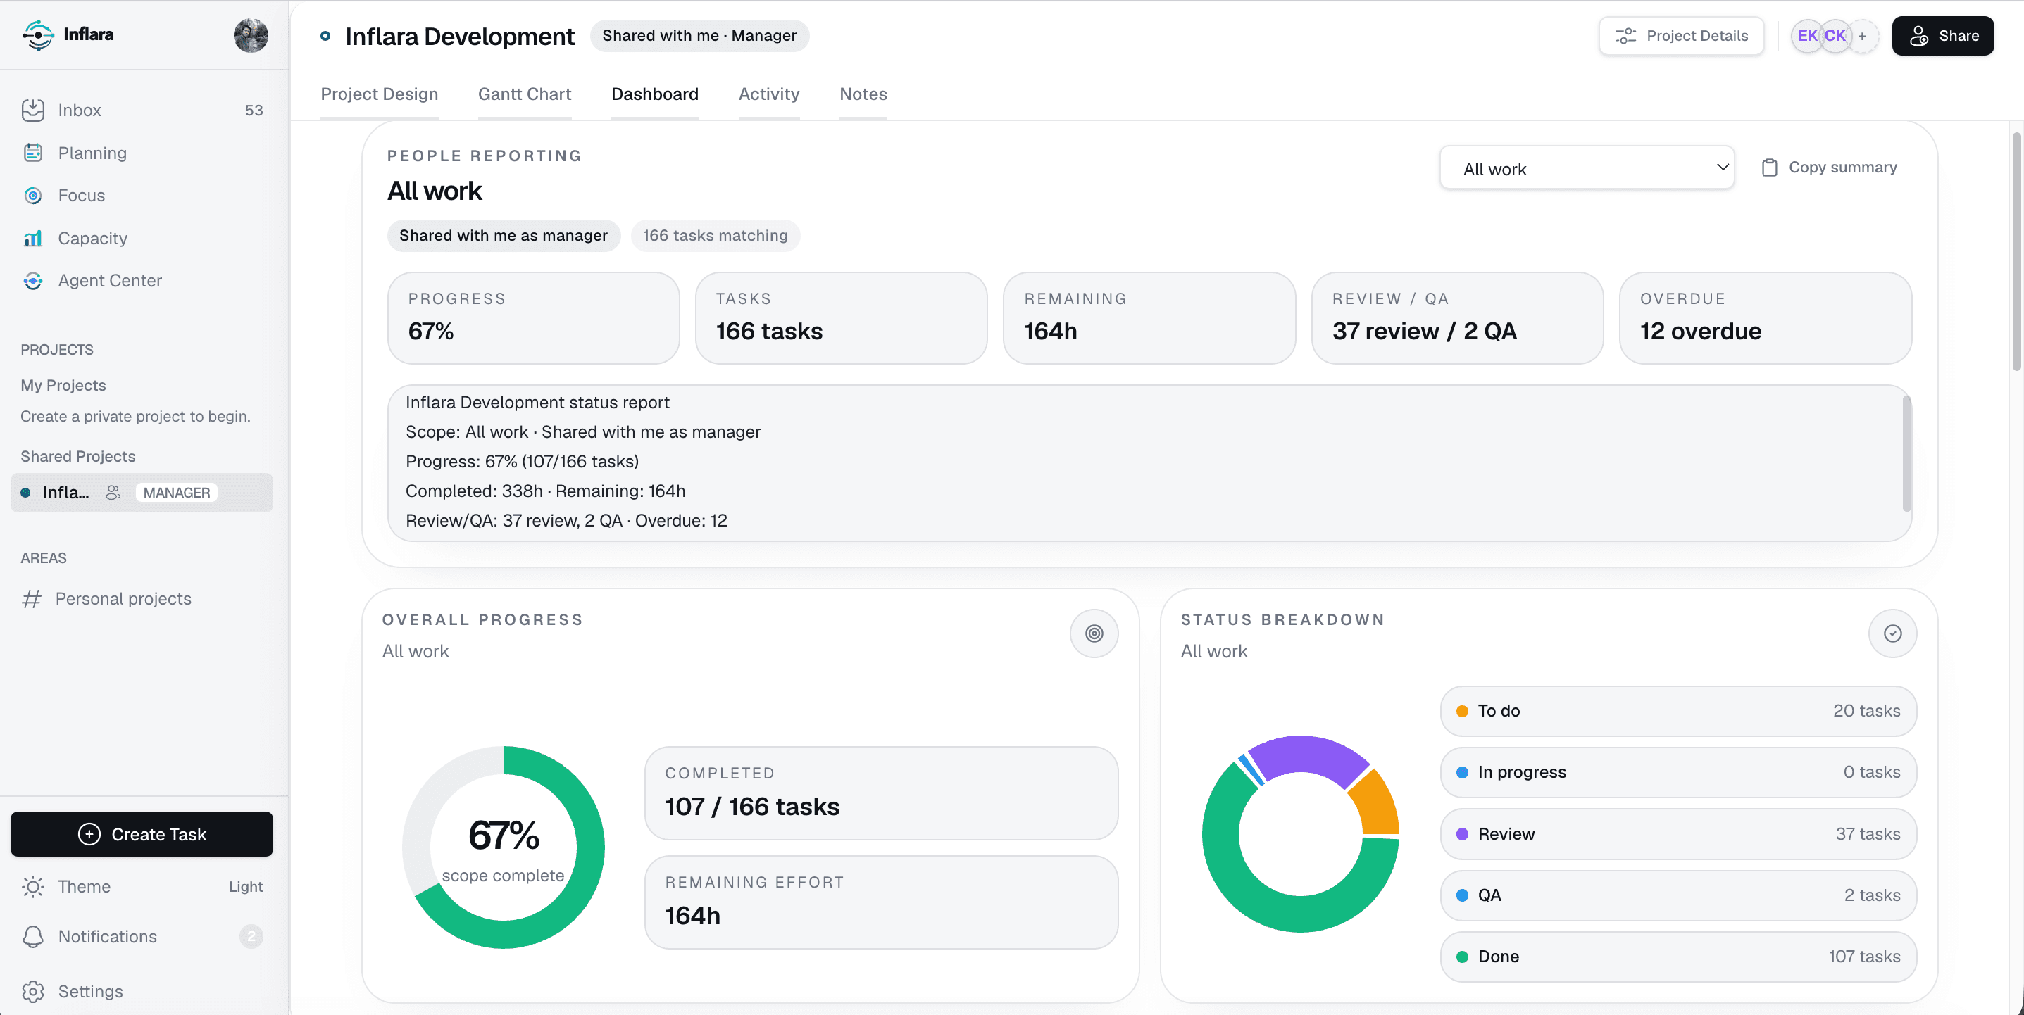Open Project Details
Screen dimensions: 2024x1015
(x=1680, y=35)
